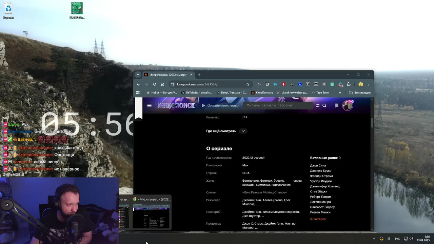This screenshot has width=434, height=244.
Task: Click the country 'США' link
Action: pyautogui.click(x=246, y=173)
